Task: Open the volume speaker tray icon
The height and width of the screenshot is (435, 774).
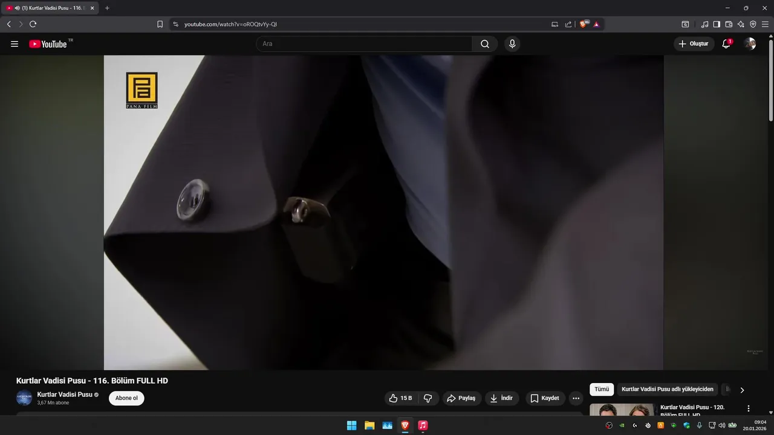Action: (x=721, y=425)
